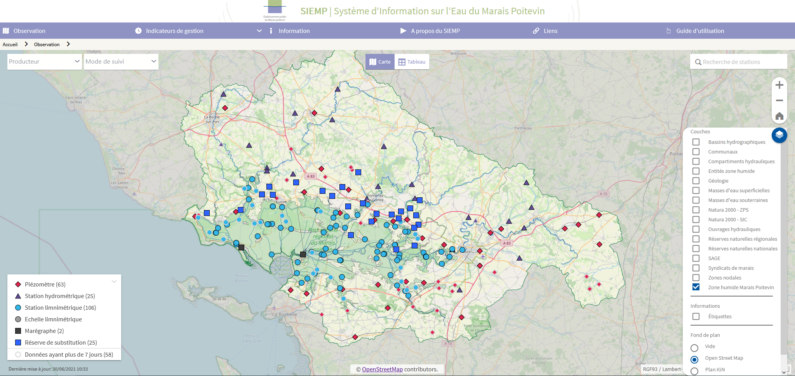Screen dimensions: 795x376
Task: Enable Masses d'eau superficielles checkbox
Action: tap(696, 190)
